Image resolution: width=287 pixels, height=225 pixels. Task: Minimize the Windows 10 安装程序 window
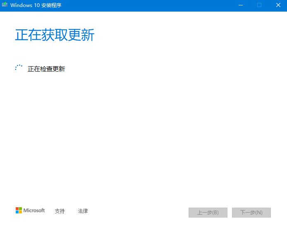coord(241,5)
